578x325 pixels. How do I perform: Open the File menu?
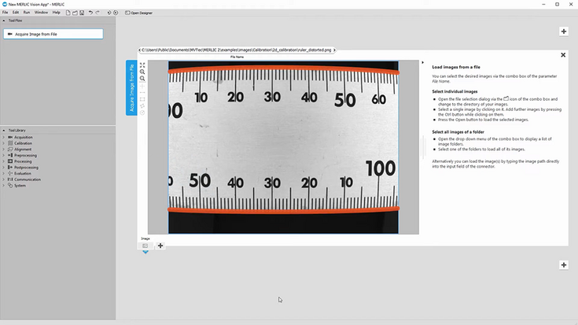click(x=6, y=13)
